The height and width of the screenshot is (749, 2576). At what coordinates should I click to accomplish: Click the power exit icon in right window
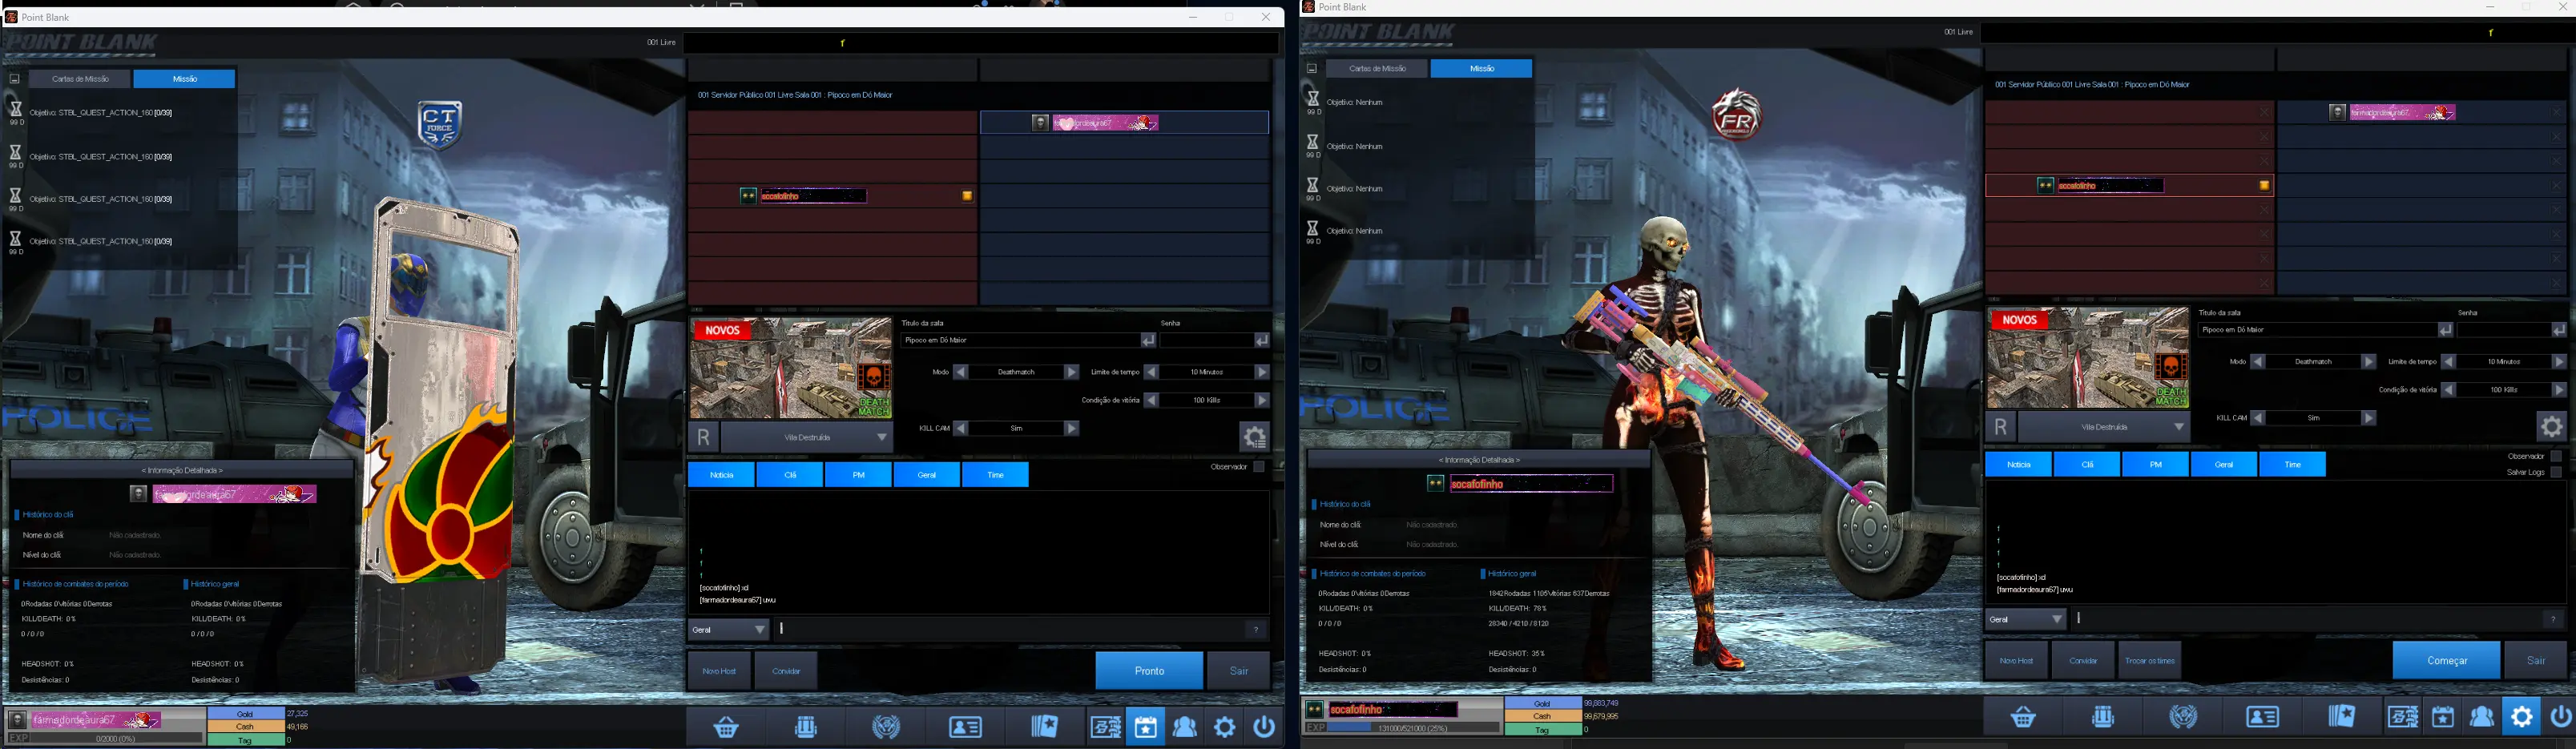(2561, 717)
